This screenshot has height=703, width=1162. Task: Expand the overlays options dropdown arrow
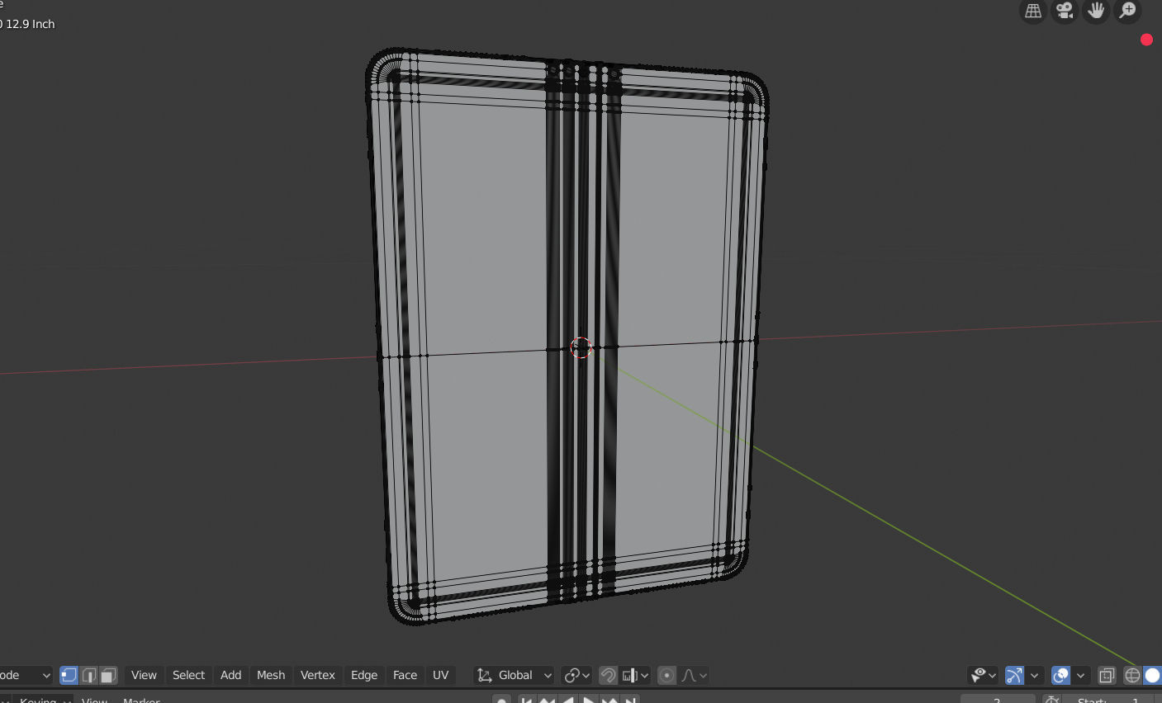[1080, 675]
